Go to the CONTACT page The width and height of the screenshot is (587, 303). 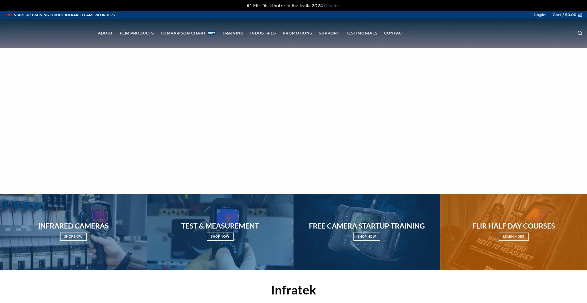[x=394, y=33]
